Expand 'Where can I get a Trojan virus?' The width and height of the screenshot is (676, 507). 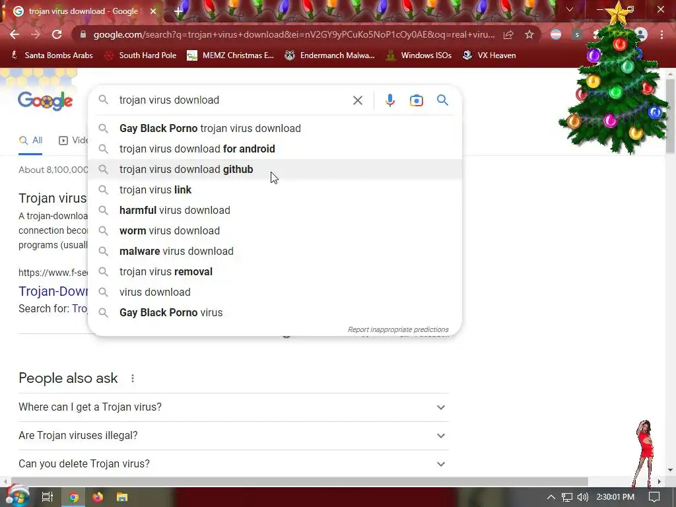[x=234, y=407]
